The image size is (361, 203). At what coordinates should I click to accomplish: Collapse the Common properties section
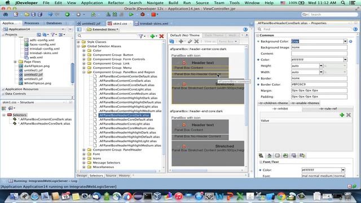[x=258, y=35]
